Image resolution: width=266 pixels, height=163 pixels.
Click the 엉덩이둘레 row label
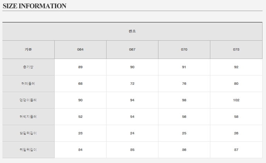point(28,100)
